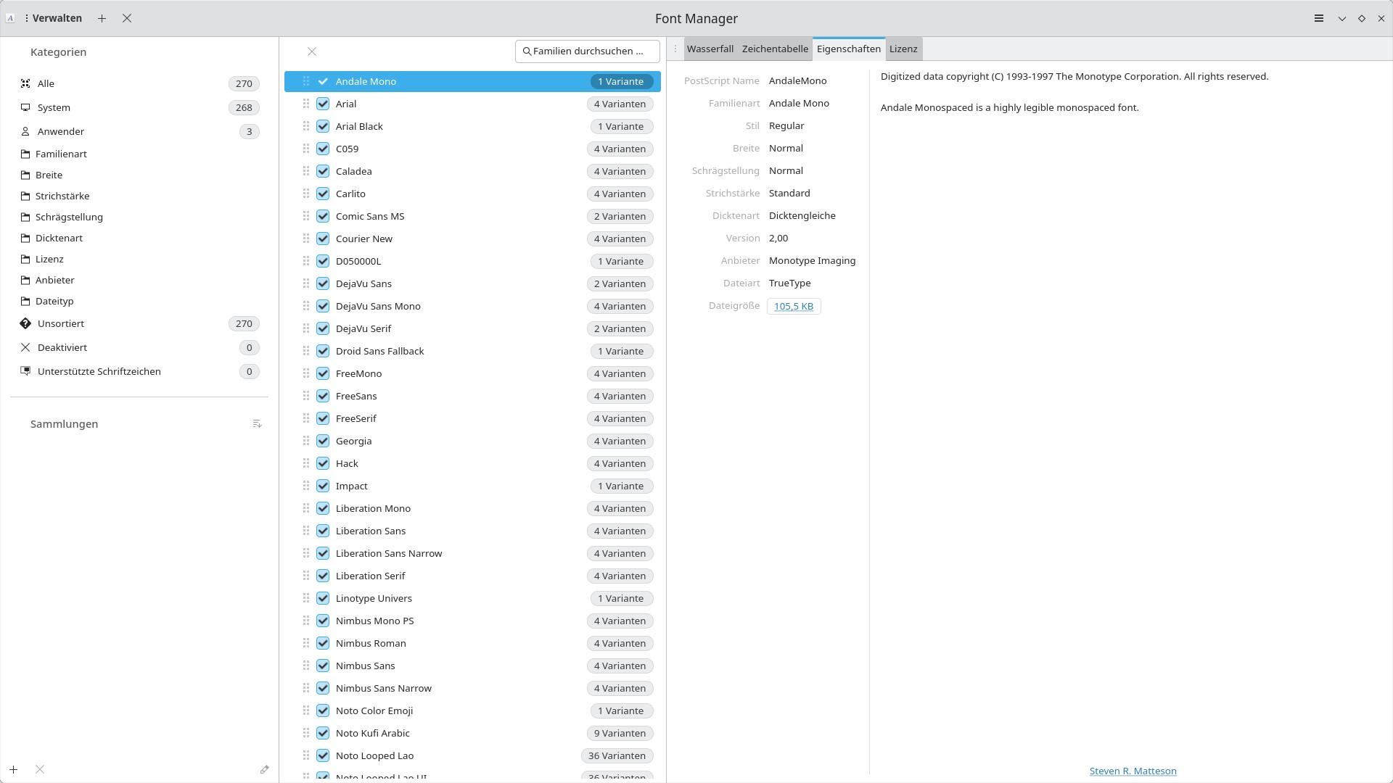Expand the Familienart folder category
Image resolution: width=1393 pixels, height=783 pixels.
coord(139,154)
